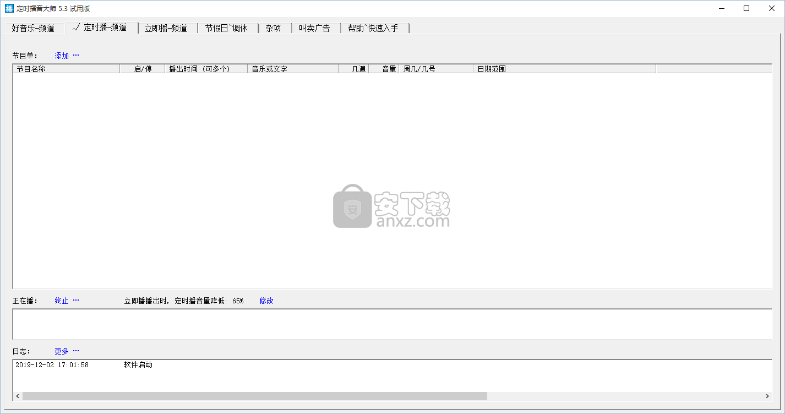
Task: Open the 杂项 tab
Action: pyautogui.click(x=274, y=28)
